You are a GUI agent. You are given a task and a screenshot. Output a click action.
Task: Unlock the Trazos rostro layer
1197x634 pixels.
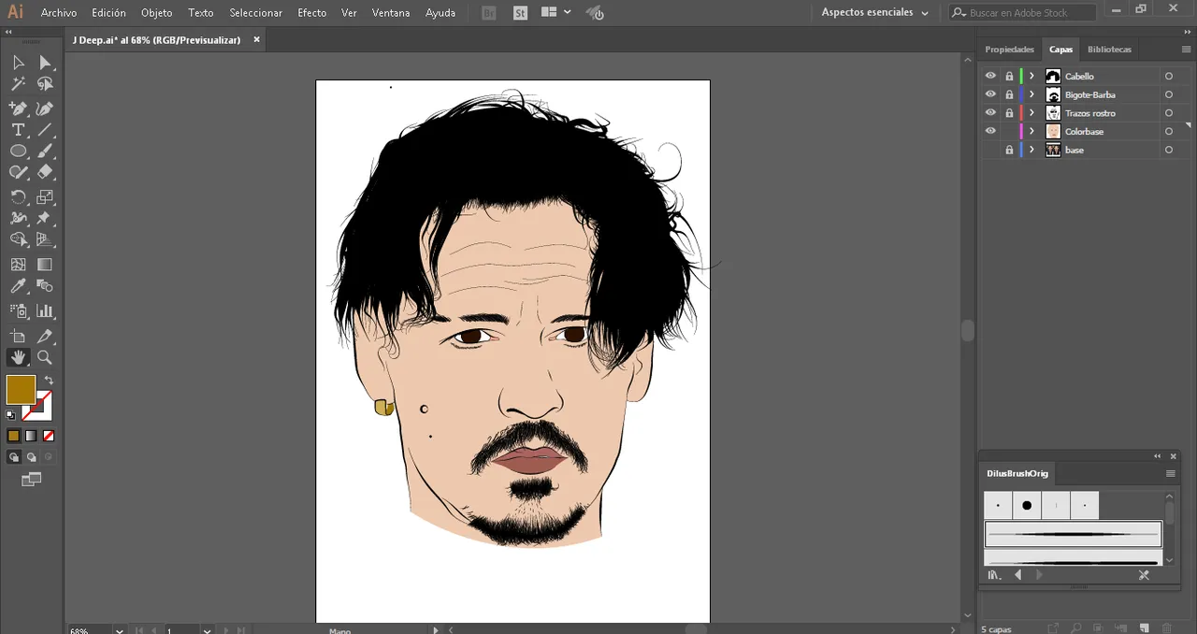pyautogui.click(x=1009, y=113)
